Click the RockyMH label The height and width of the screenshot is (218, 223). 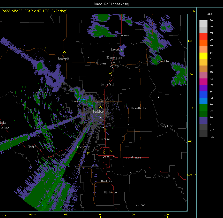click(x=63, y=59)
